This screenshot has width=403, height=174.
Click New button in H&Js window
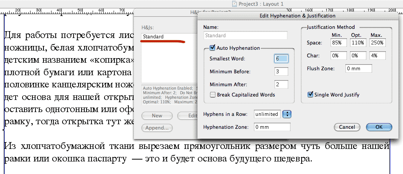pyautogui.click(x=157, y=115)
